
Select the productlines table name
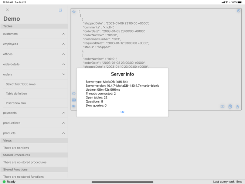tap(11, 123)
